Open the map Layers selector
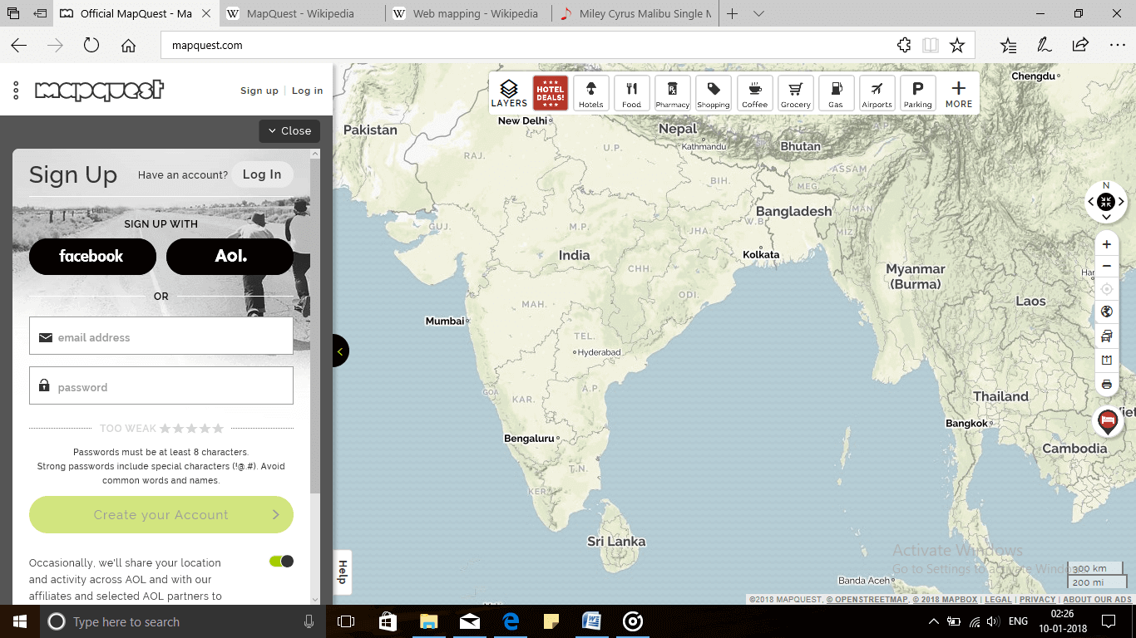This screenshot has height=638, width=1136. click(x=509, y=93)
